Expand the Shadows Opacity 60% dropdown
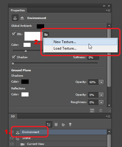The image size is (122, 147). click(101, 82)
